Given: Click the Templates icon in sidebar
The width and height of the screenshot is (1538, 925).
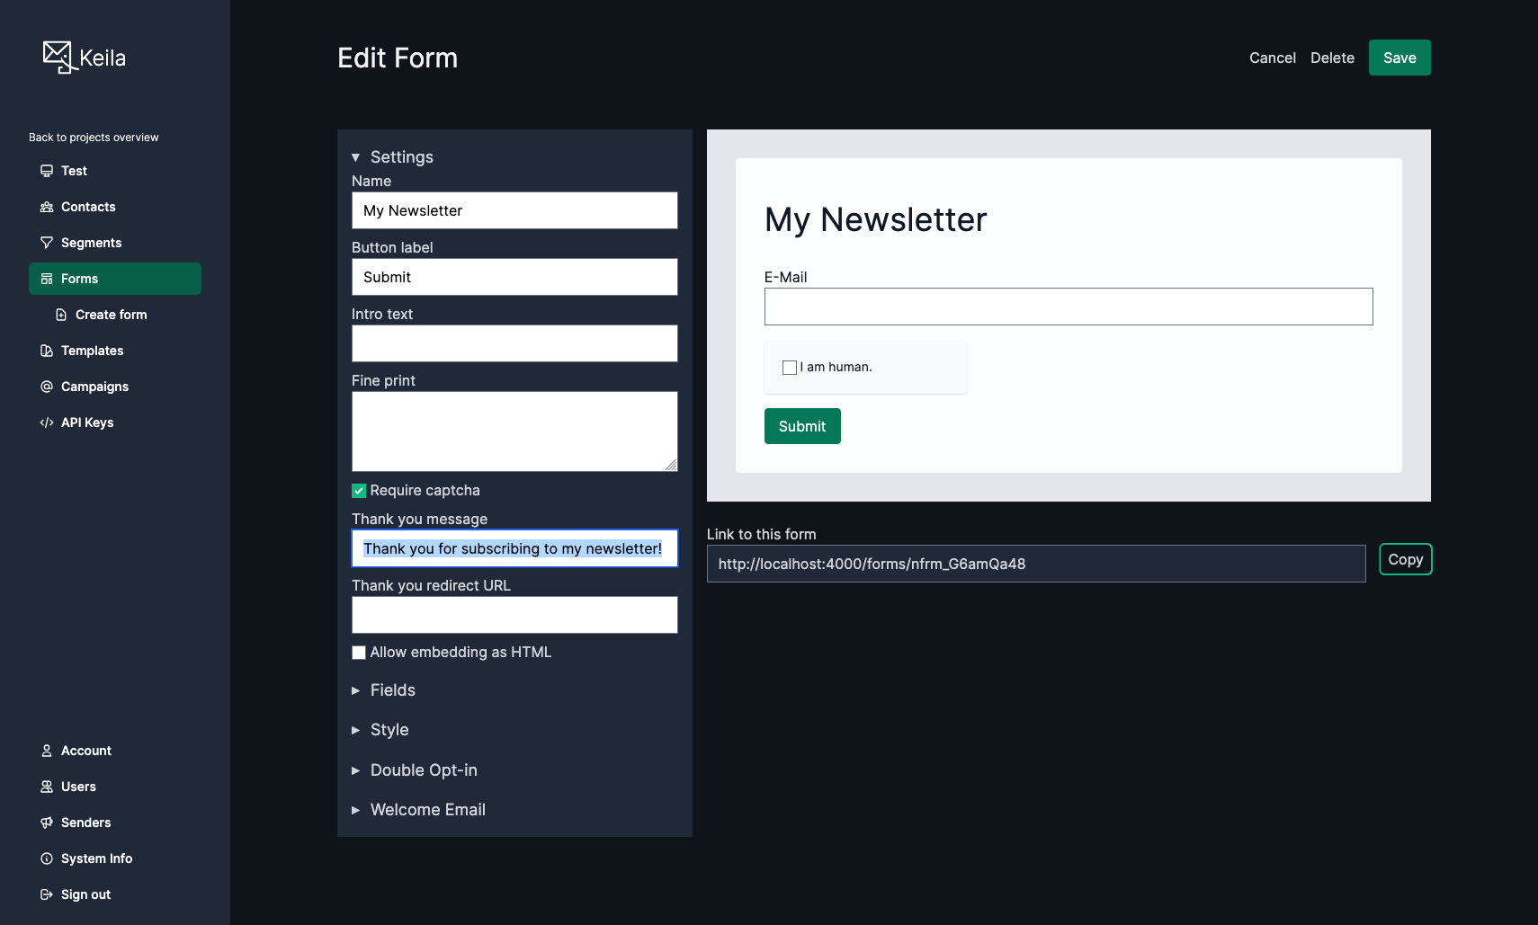Looking at the screenshot, I should click(x=47, y=351).
